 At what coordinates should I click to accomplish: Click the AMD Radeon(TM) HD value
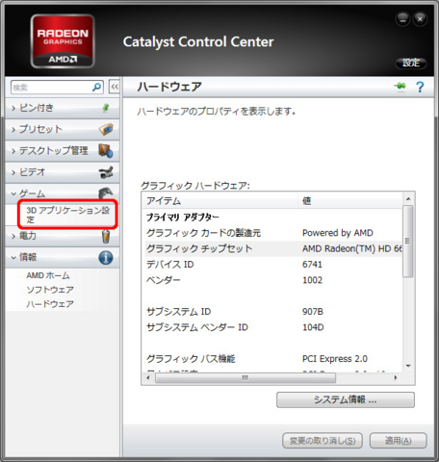point(352,249)
